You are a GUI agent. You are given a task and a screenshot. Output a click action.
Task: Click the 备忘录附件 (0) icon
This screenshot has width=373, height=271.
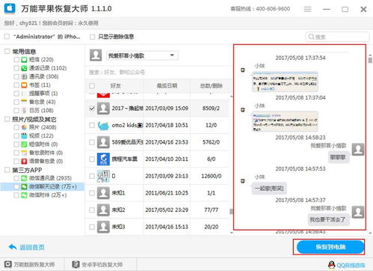24,153
